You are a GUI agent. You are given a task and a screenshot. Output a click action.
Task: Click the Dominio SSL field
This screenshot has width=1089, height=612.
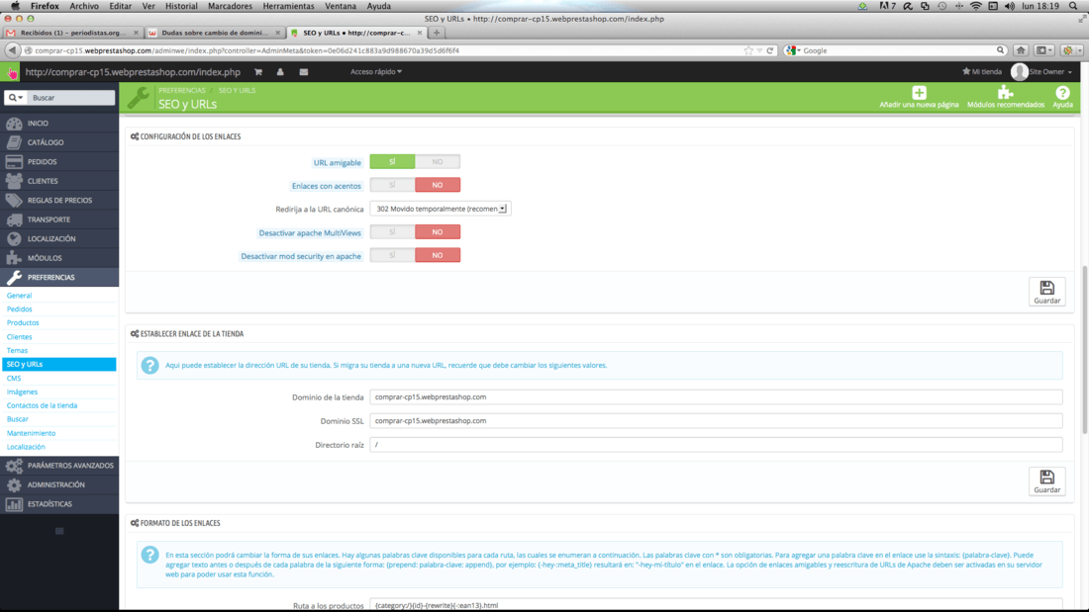716,420
